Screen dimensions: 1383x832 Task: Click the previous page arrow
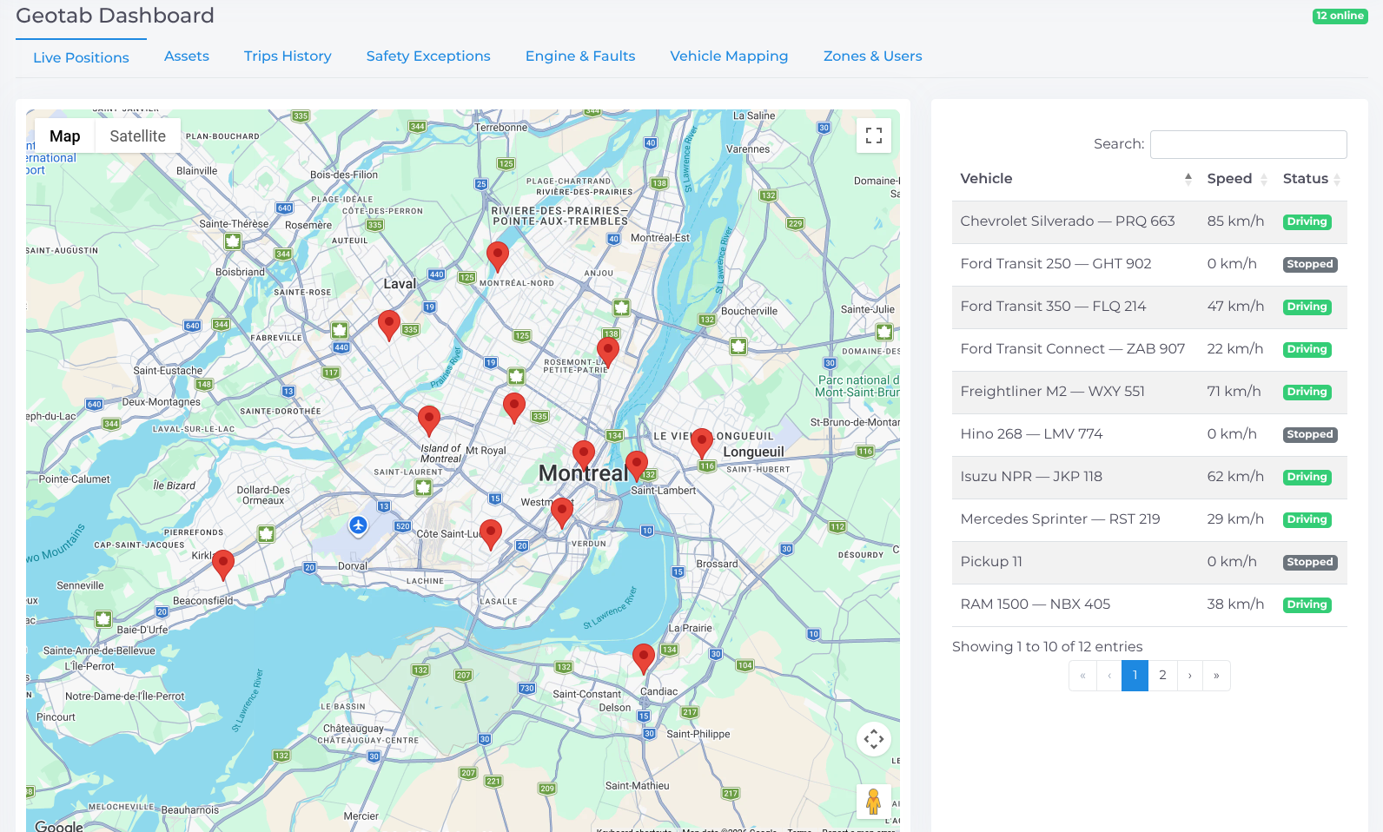click(x=1109, y=676)
